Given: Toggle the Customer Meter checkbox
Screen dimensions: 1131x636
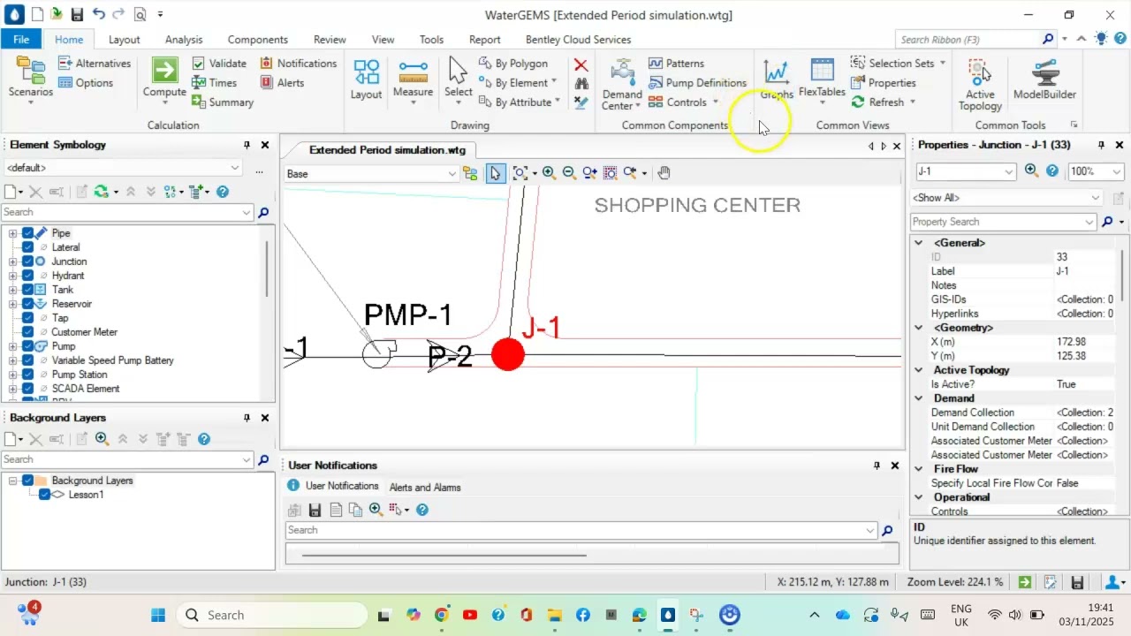Looking at the screenshot, I should (27, 332).
